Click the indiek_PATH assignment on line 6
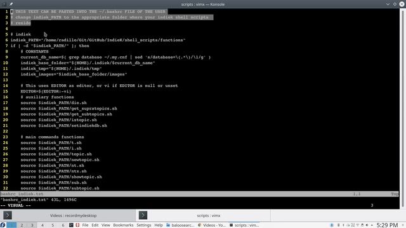 98,40
